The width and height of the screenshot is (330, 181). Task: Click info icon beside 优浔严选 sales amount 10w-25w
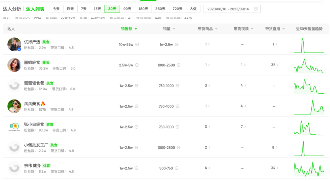point(137,44)
